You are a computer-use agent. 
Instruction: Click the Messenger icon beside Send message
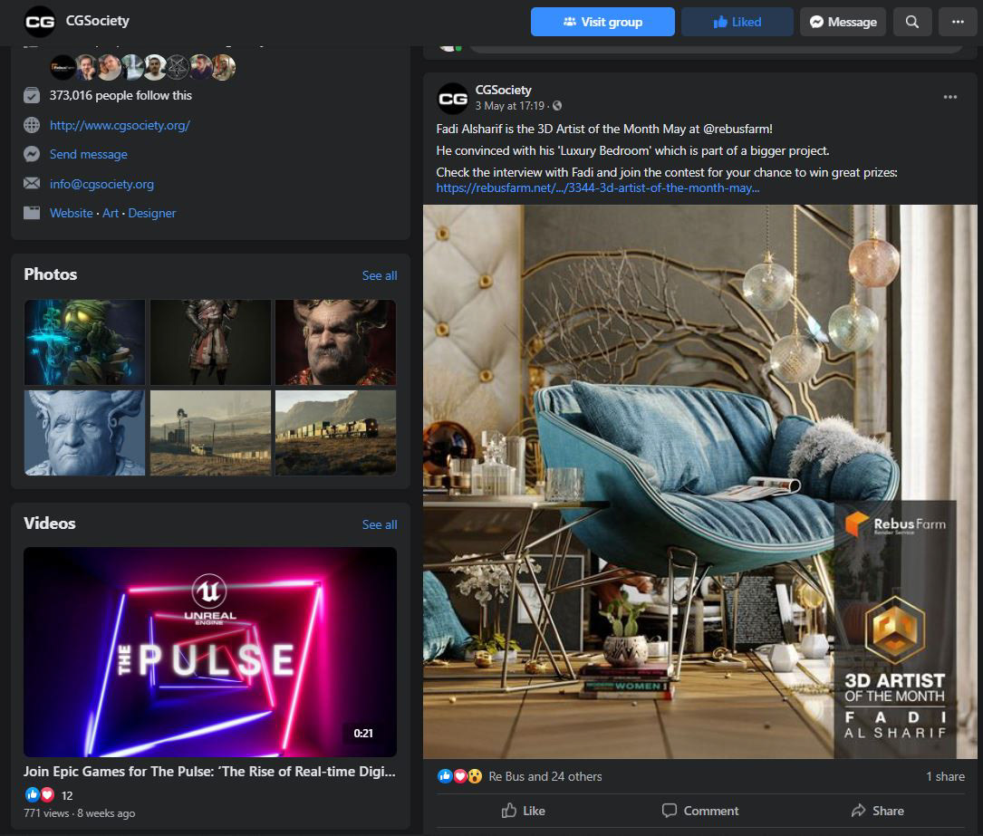(32, 154)
